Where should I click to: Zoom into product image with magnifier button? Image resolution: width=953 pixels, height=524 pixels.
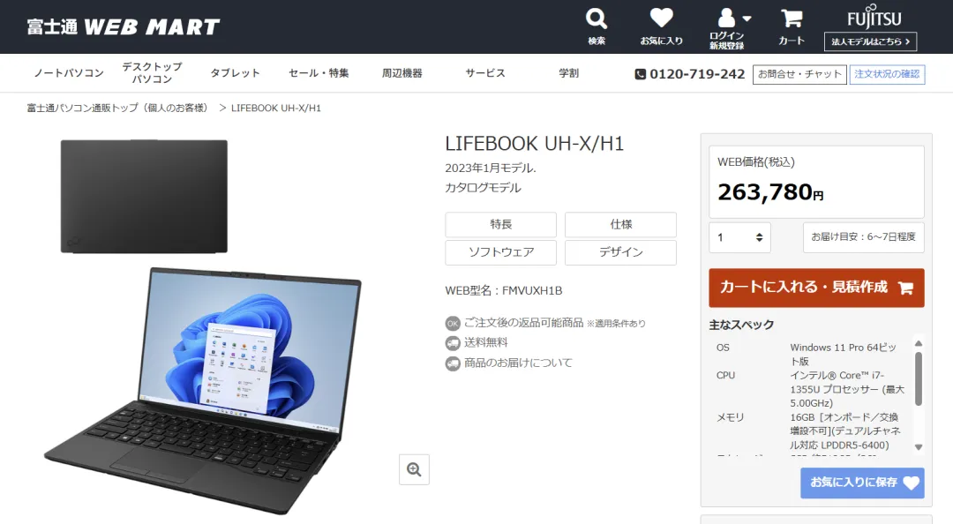[x=414, y=469]
